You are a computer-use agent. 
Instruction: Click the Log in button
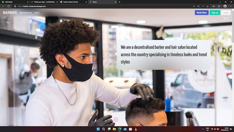pyautogui.click(x=226, y=13)
